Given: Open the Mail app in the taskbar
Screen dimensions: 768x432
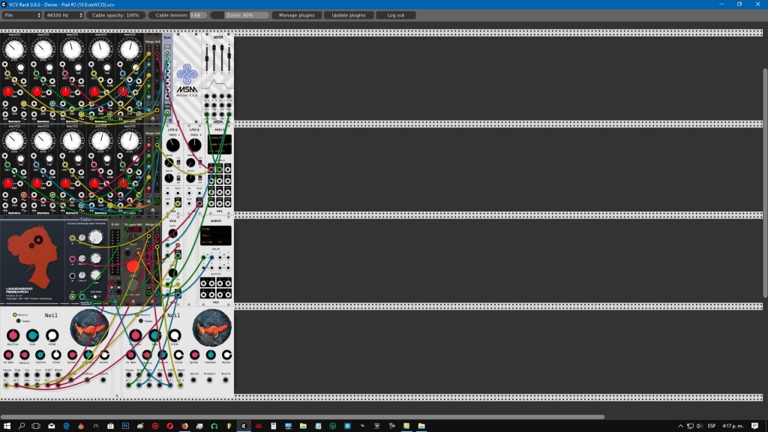Looking at the screenshot, I should 52,426.
